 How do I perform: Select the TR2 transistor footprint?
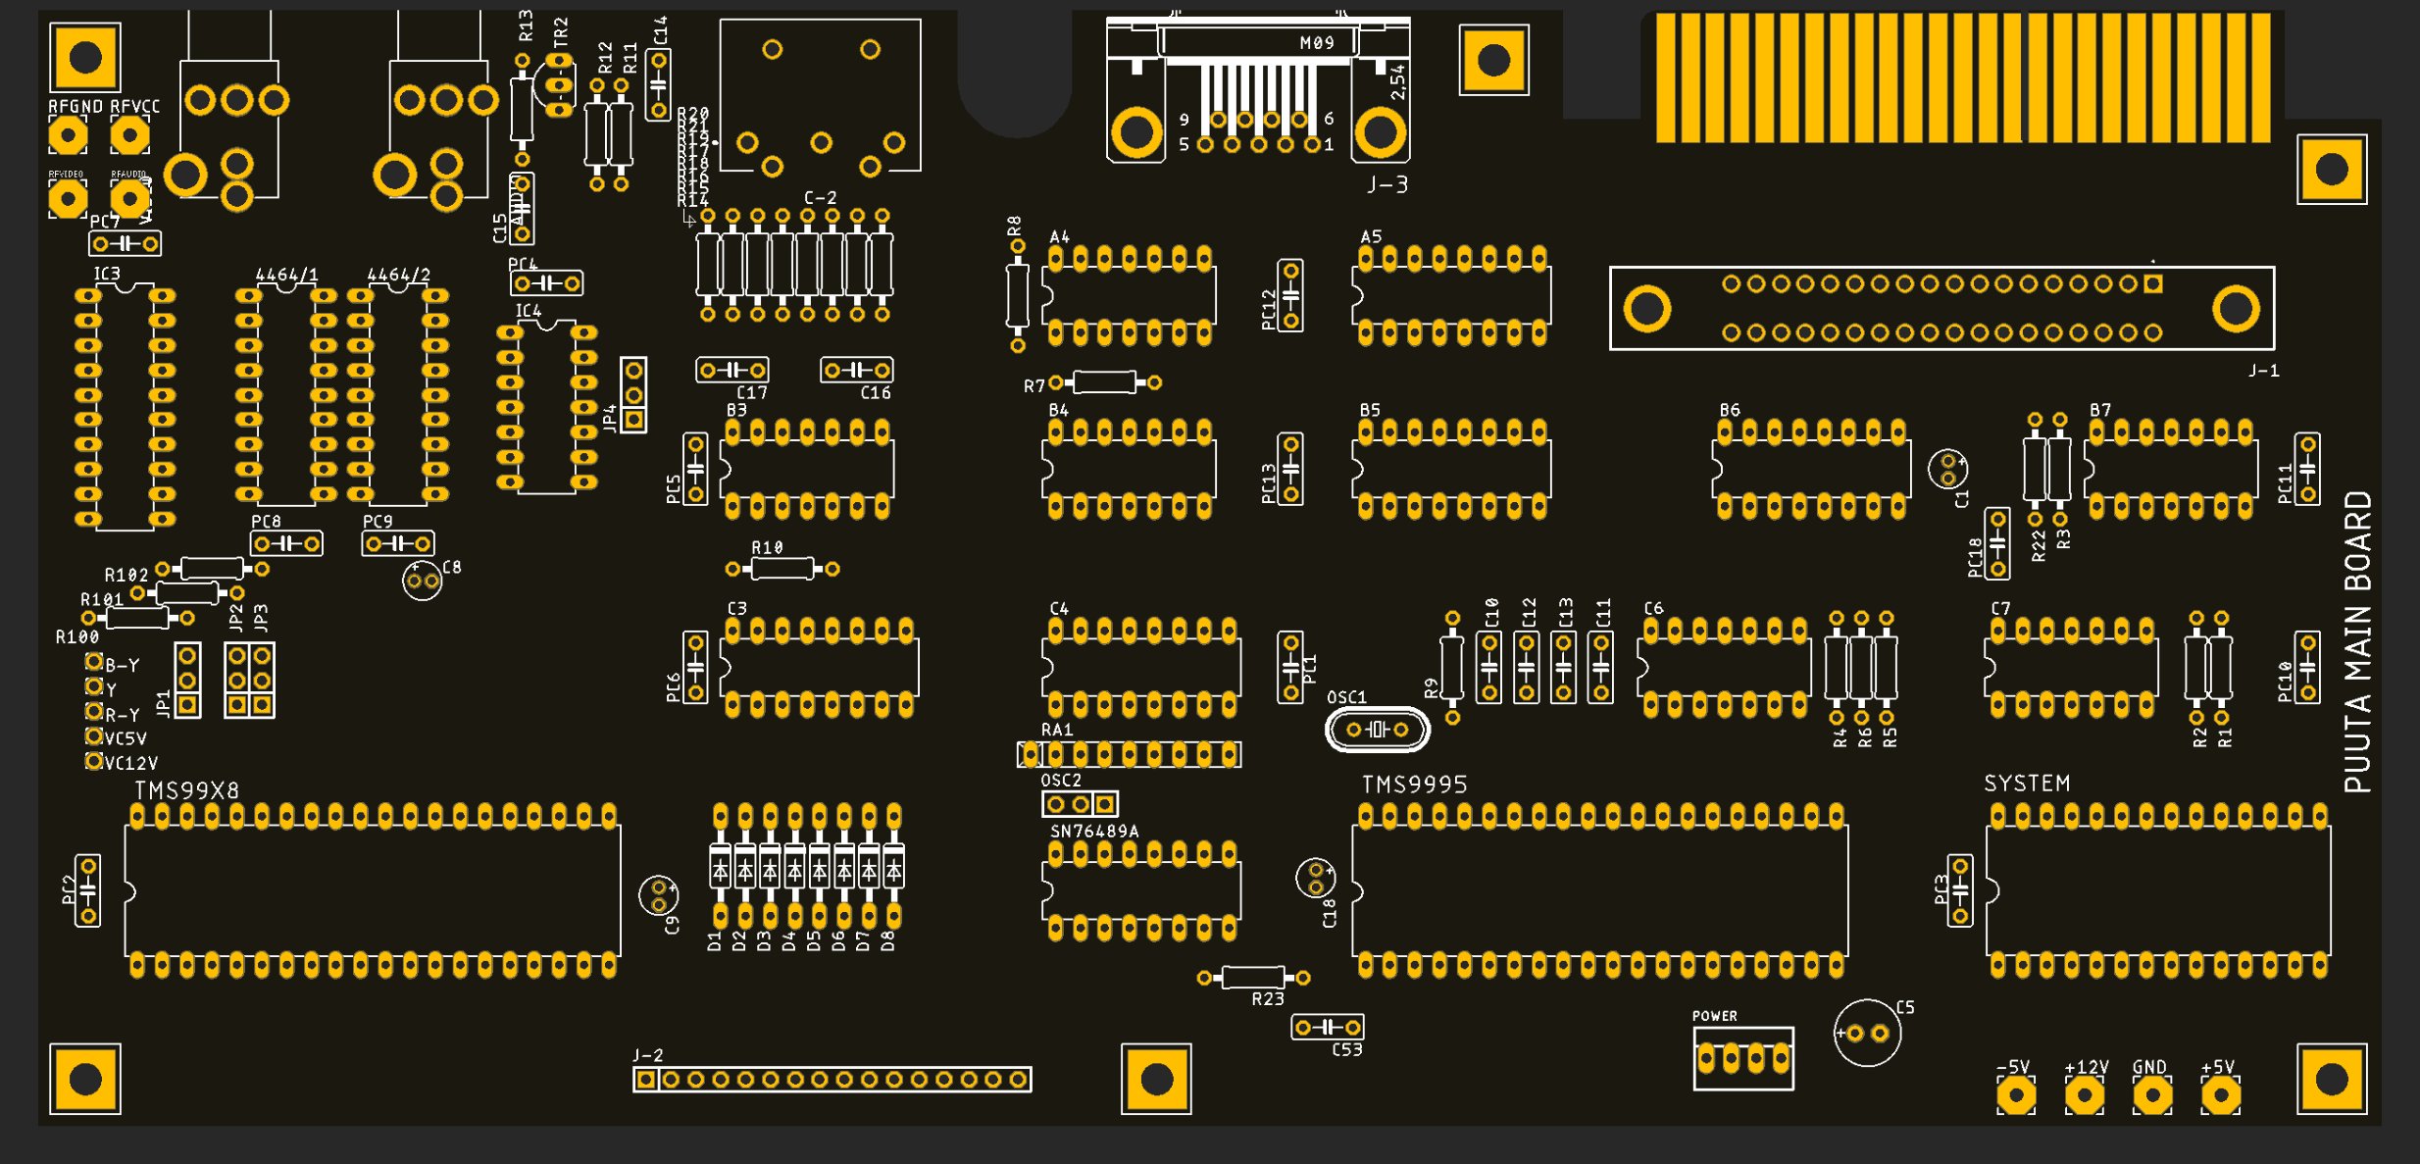point(556,85)
